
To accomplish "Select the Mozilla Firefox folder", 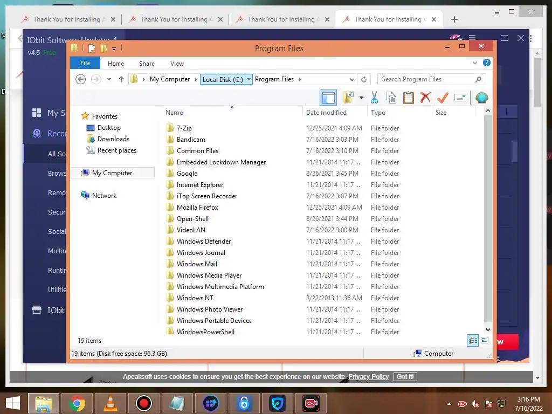I will pos(197,208).
